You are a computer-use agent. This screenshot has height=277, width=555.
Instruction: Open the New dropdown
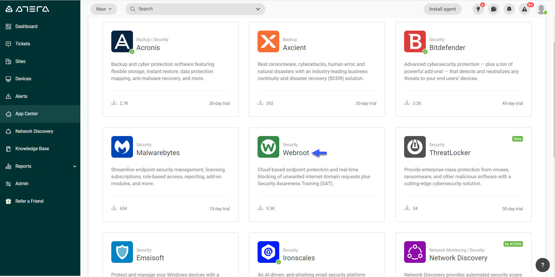pos(103,9)
